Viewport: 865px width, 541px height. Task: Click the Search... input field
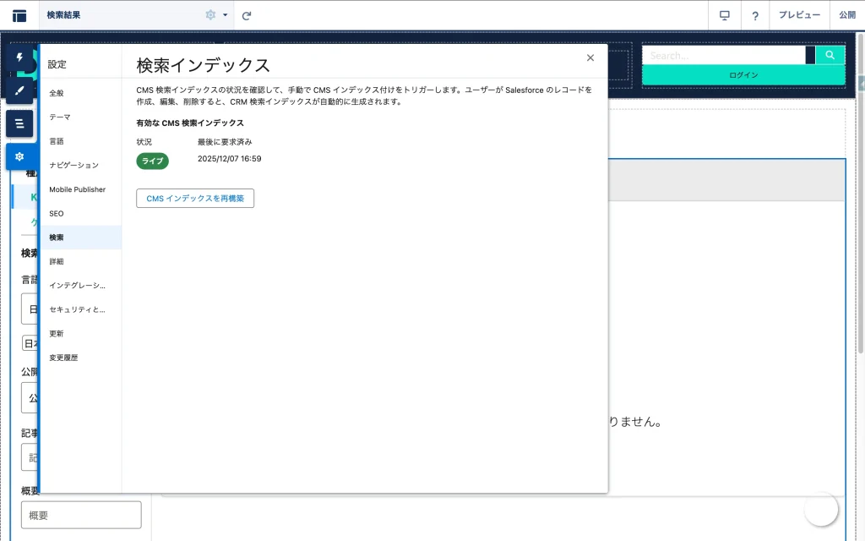point(724,55)
